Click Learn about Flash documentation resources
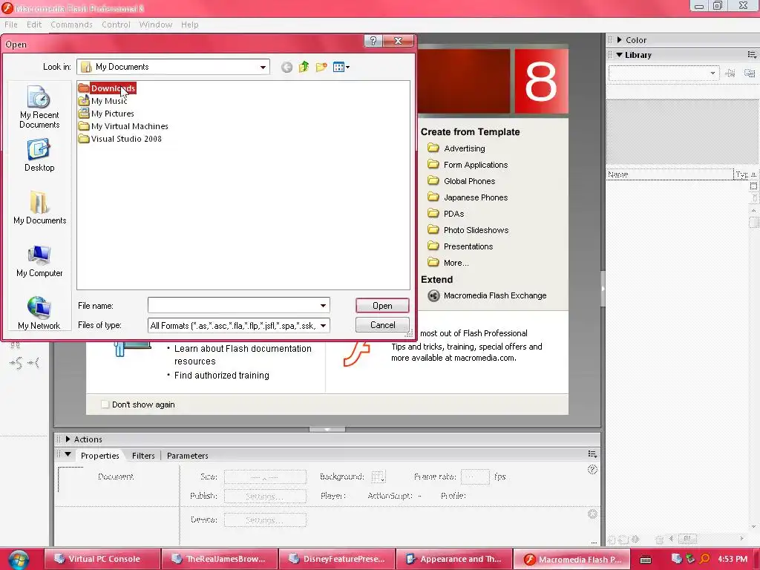 pos(243,355)
